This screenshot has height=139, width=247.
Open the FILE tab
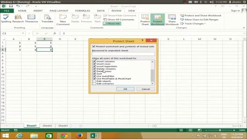coord(7,11)
